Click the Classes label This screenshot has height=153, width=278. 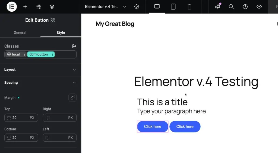point(11,46)
